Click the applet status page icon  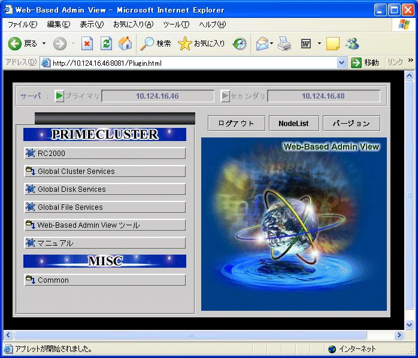(x=8, y=348)
